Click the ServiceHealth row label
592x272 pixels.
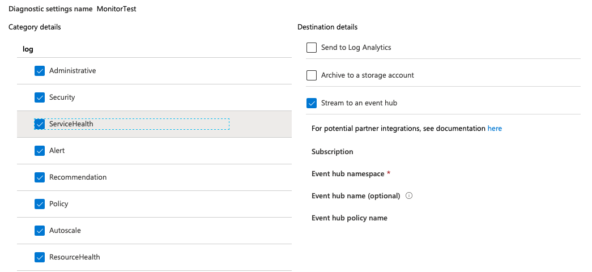pos(71,124)
